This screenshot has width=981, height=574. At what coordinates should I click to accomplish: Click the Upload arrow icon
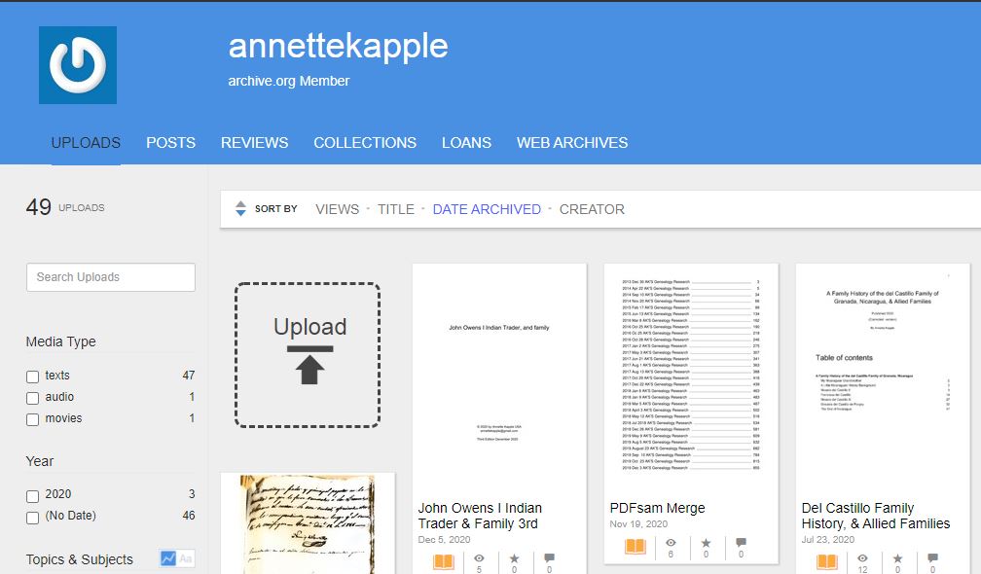click(x=309, y=365)
